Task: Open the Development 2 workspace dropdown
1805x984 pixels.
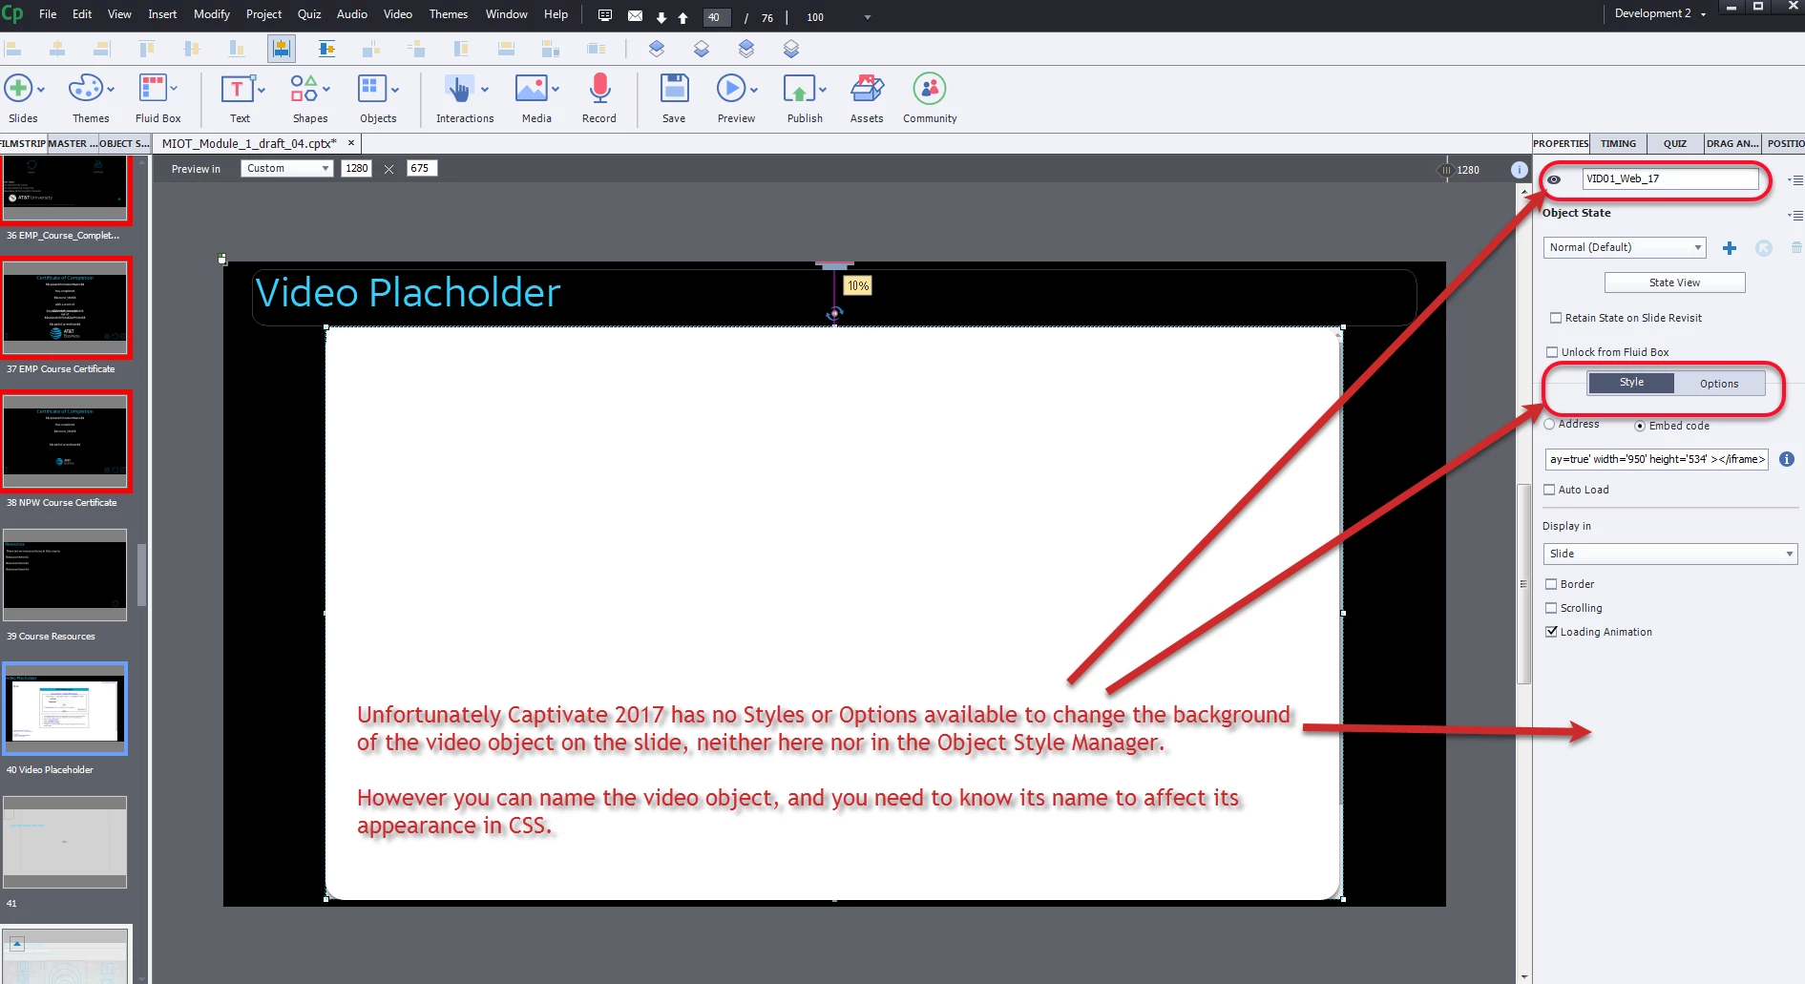Action: [x=1659, y=13]
